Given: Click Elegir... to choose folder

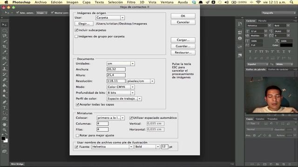Looking at the screenshot, I should [84, 24].
